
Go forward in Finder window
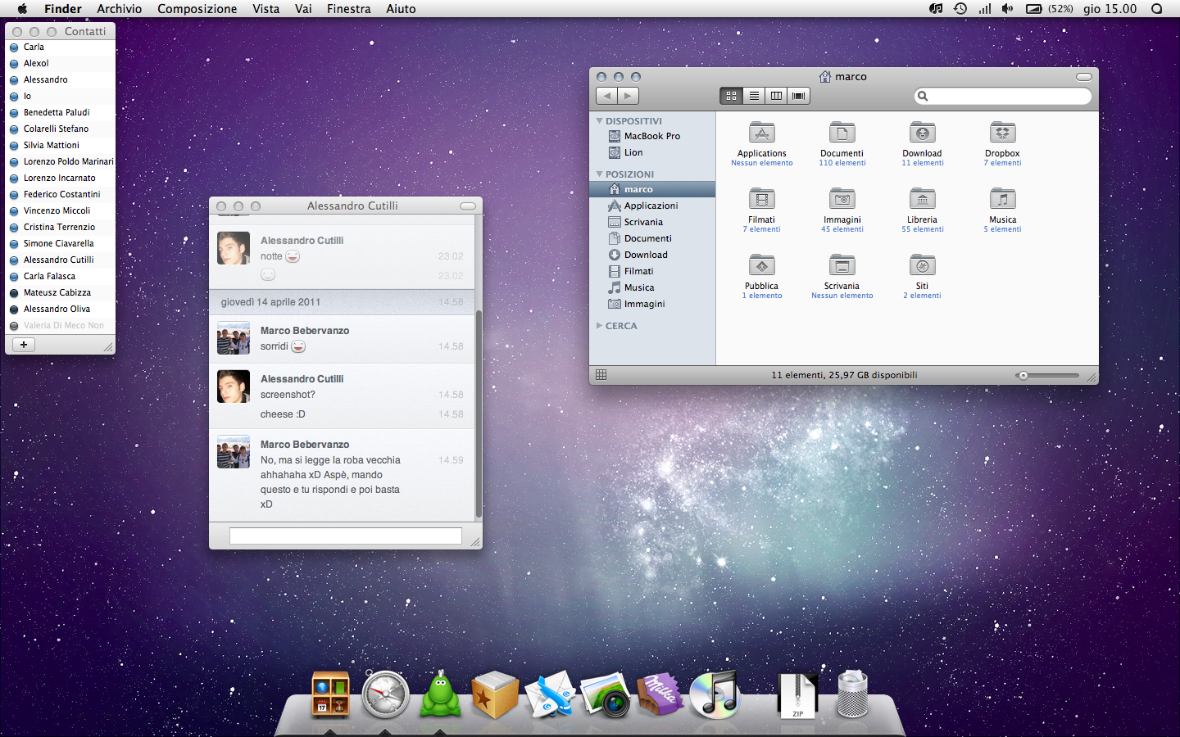[629, 96]
